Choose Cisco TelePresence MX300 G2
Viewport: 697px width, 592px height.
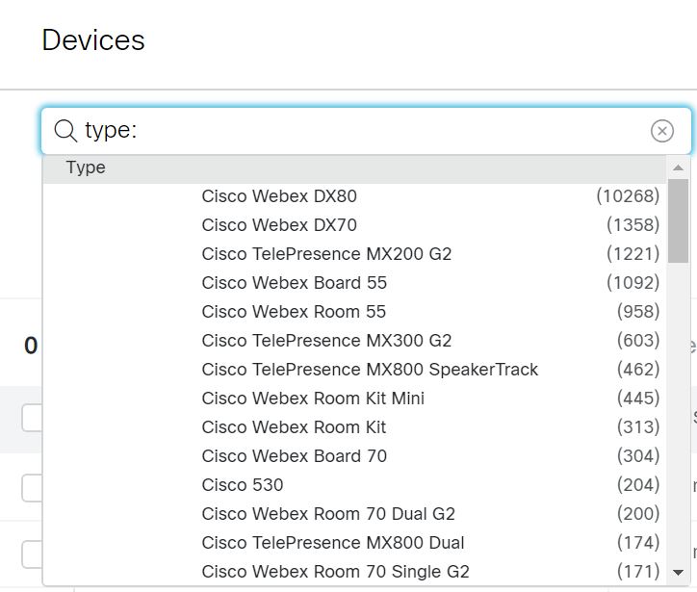coord(354,341)
